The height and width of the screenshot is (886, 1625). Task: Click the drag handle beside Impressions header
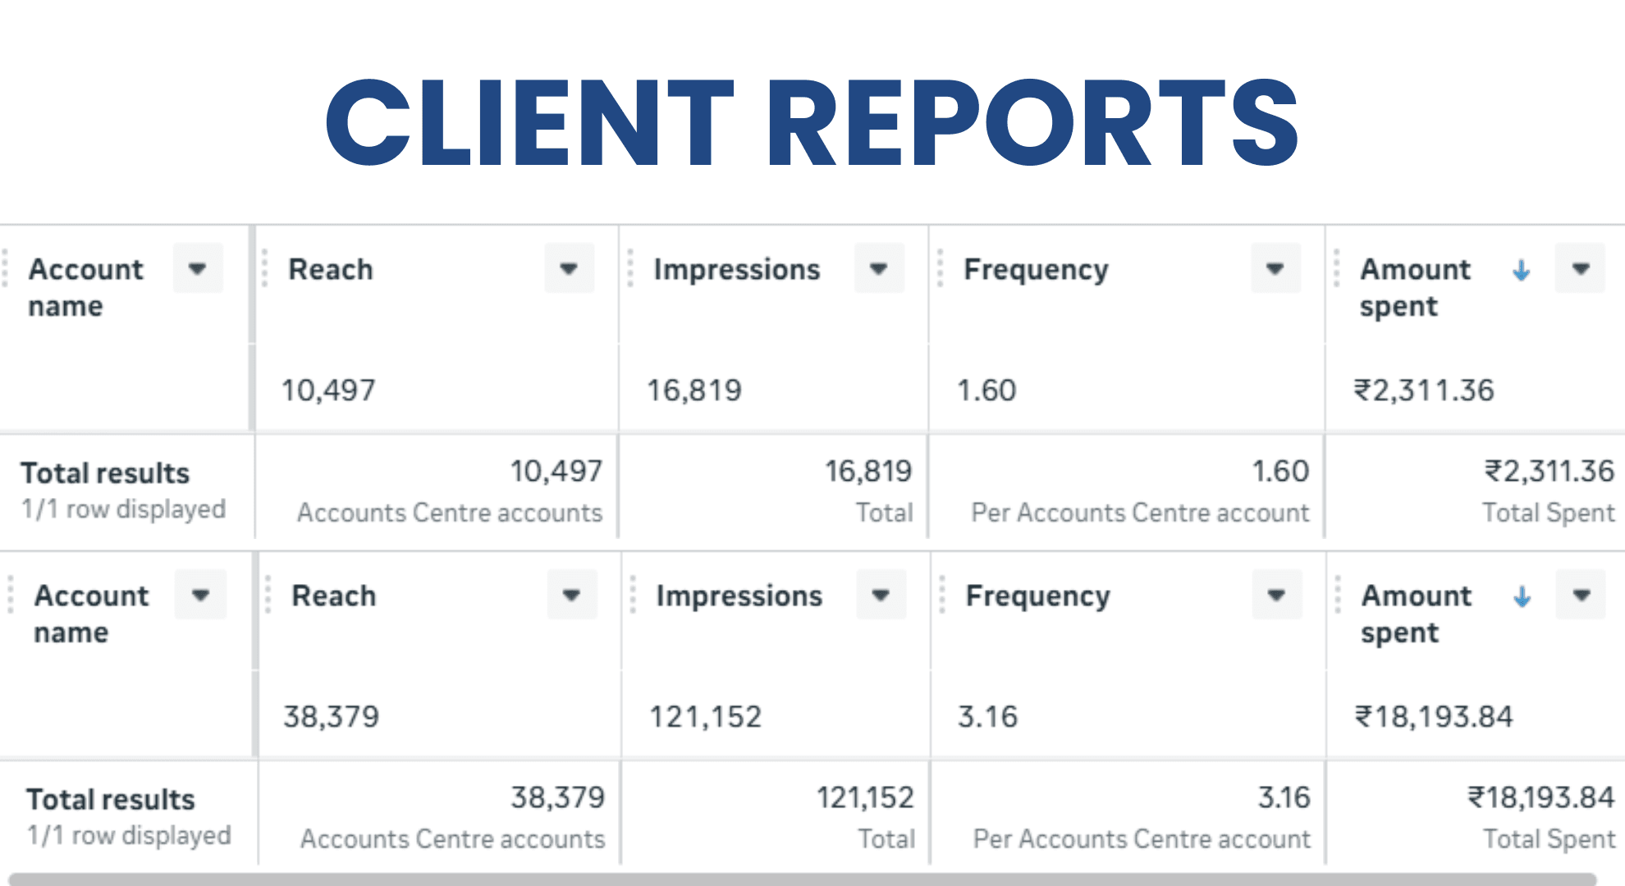point(630,268)
